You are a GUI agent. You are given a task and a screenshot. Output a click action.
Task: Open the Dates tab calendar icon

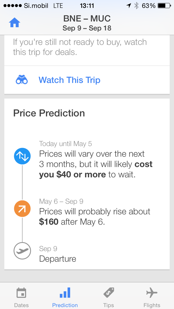click(21, 293)
